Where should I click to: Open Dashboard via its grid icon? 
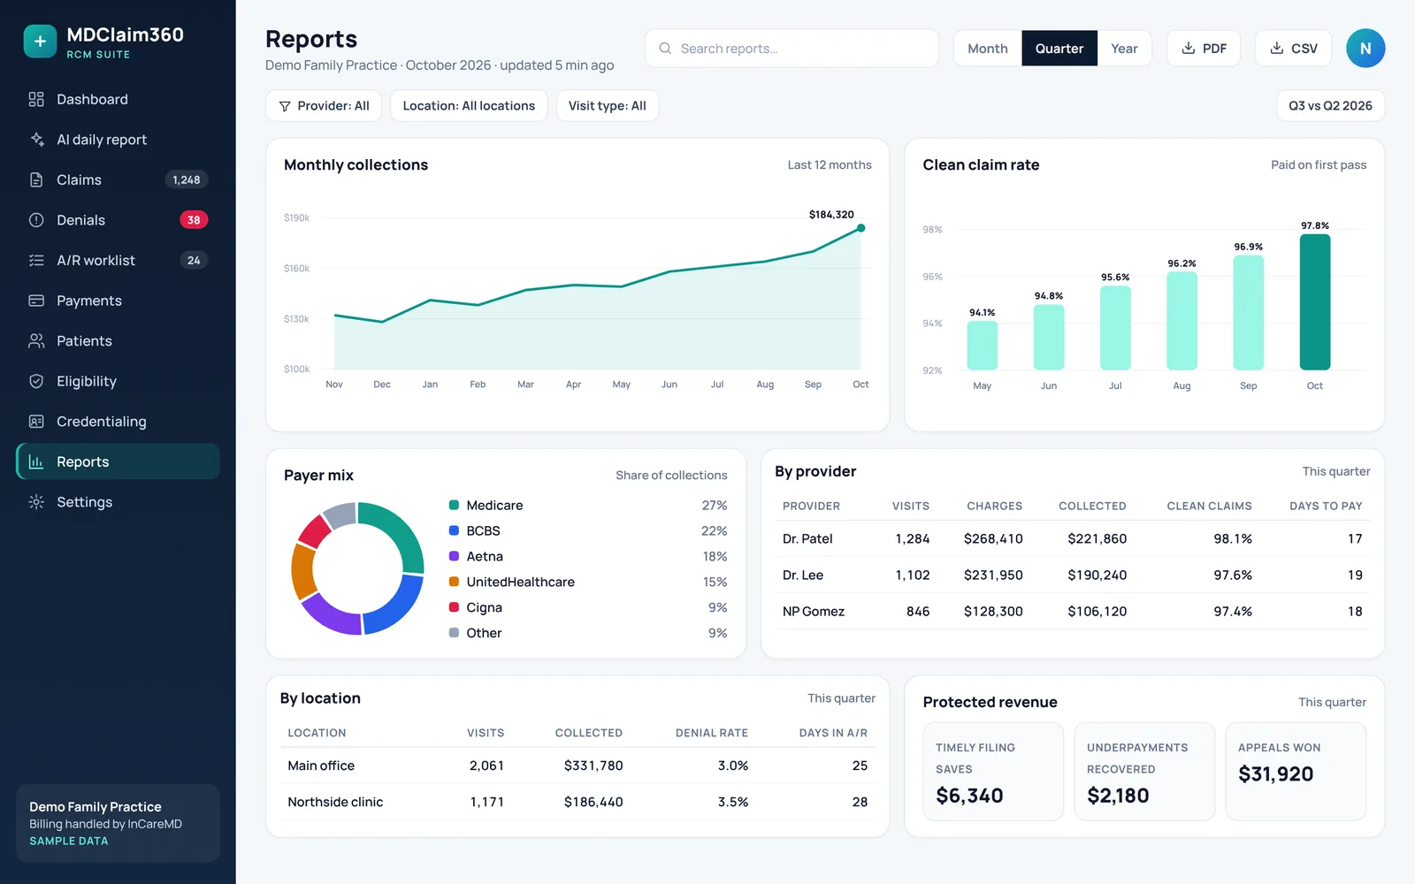(x=36, y=99)
